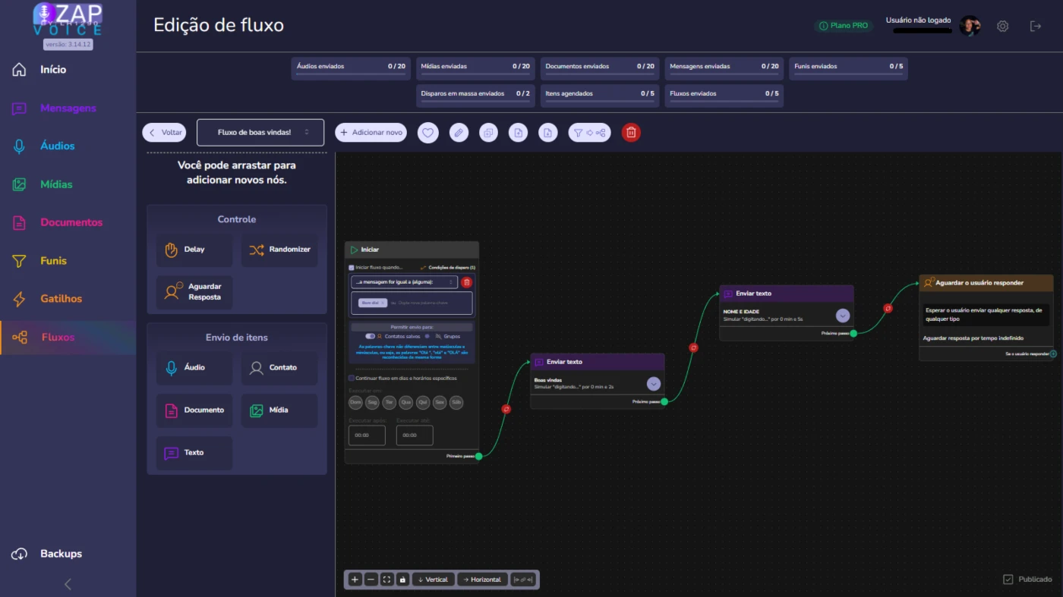Click the fit view icon in canvas controls
Image resolution: width=1063 pixels, height=597 pixels.
[x=386, y=580]
